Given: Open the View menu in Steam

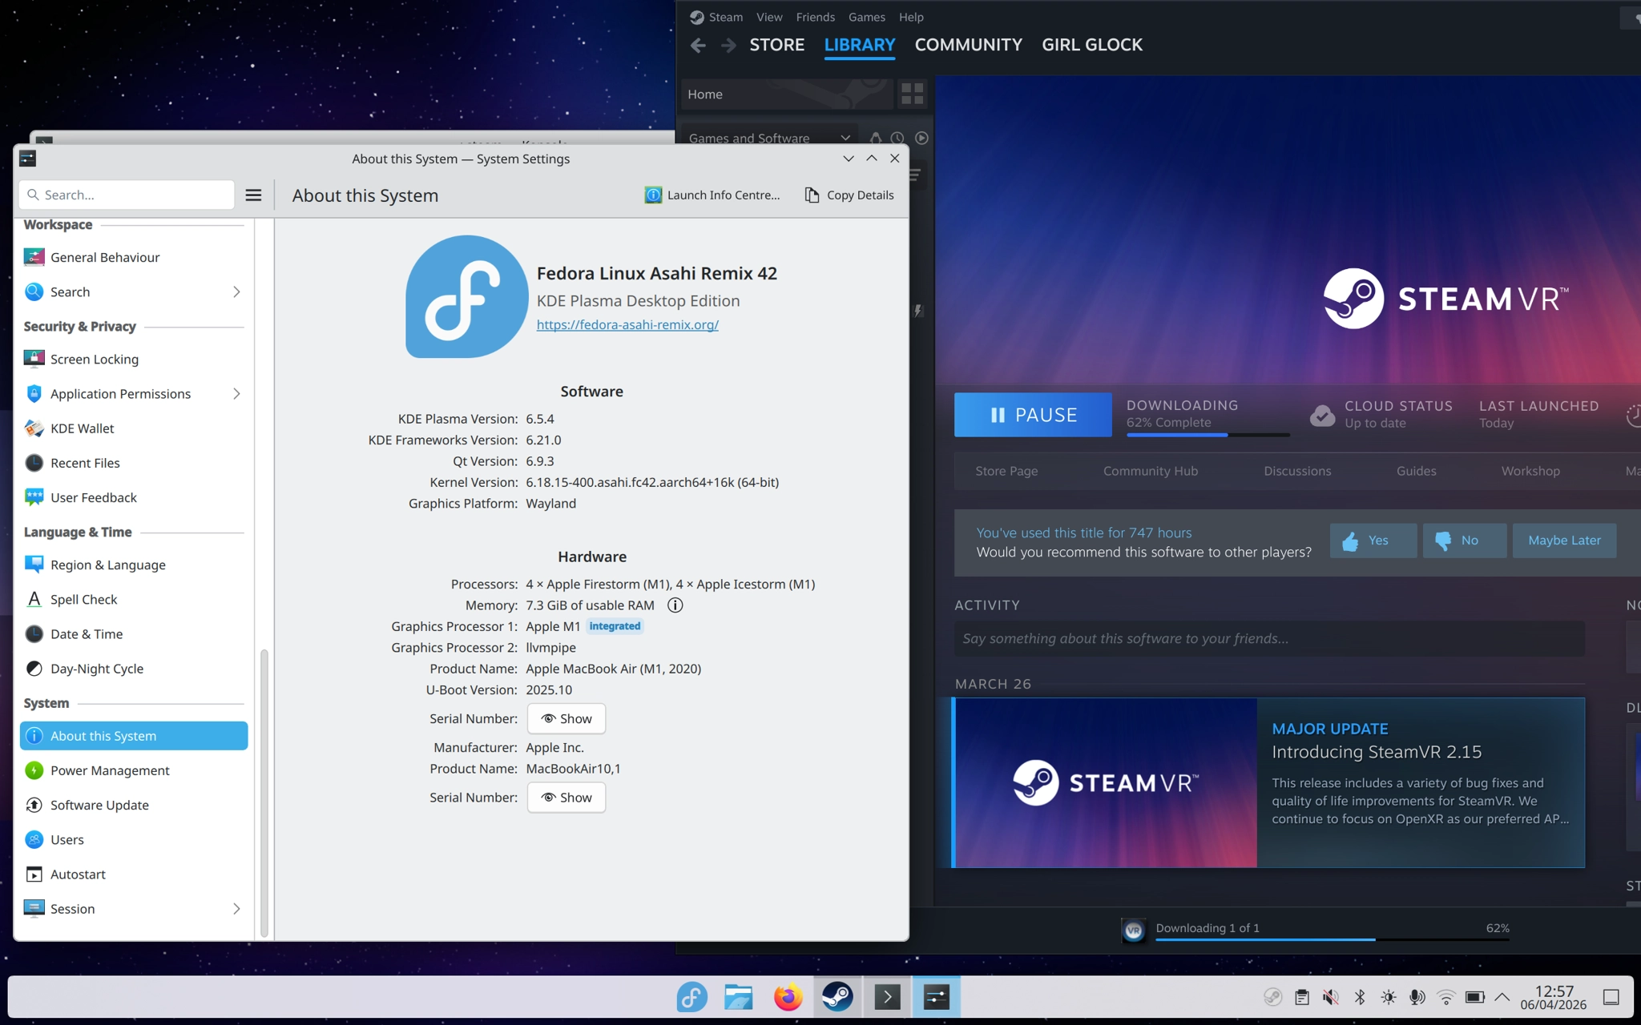Looking at the screenshot, I should tap(769, 17).
